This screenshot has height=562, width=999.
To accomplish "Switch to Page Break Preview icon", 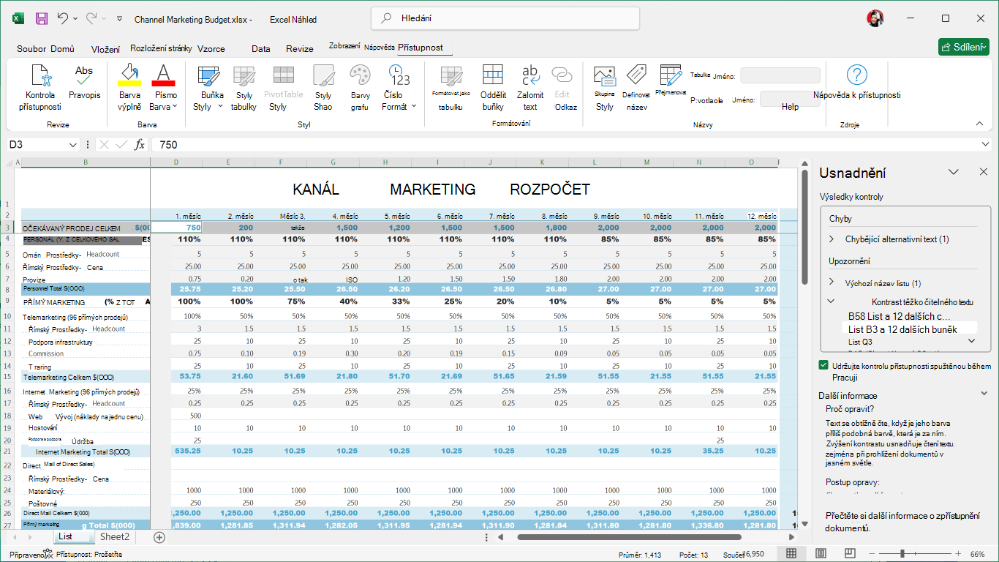I will [850, 553].
